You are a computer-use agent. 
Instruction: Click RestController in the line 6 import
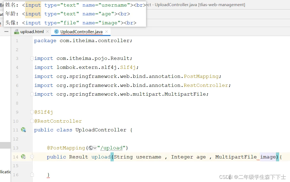coord(206,85)
